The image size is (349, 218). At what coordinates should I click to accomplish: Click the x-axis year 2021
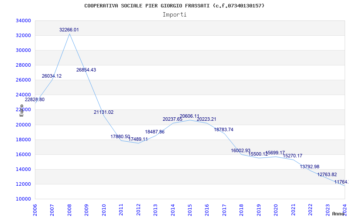point(293,210)
